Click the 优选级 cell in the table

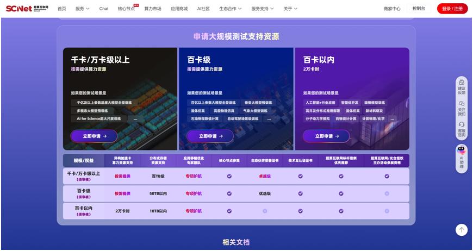(x=265, y=193)
